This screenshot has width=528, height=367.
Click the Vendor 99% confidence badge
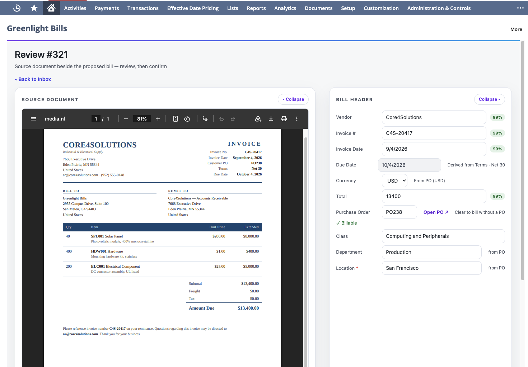pos(497,117)
